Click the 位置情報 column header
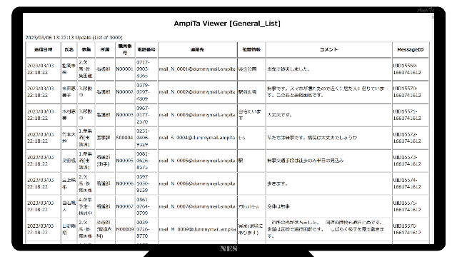457x257 pixels. click(x=251, y=49)
